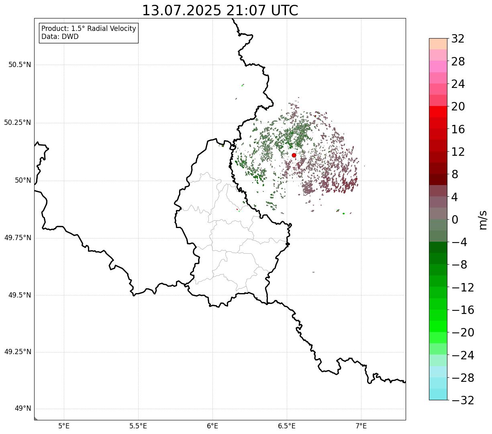Click the colorbar tick label 4
The width and height of the screenshot is (492, 434).
click(x=455, y=197)
